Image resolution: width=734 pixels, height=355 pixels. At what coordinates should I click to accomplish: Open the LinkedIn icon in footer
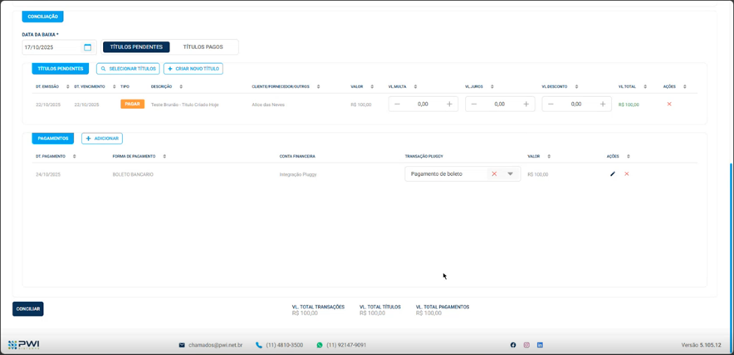pos(540,345)
